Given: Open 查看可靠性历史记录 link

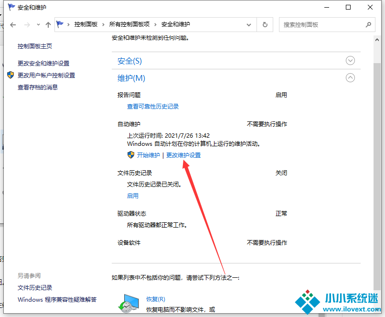Looking at the screenshot, I should pos(153,107).
